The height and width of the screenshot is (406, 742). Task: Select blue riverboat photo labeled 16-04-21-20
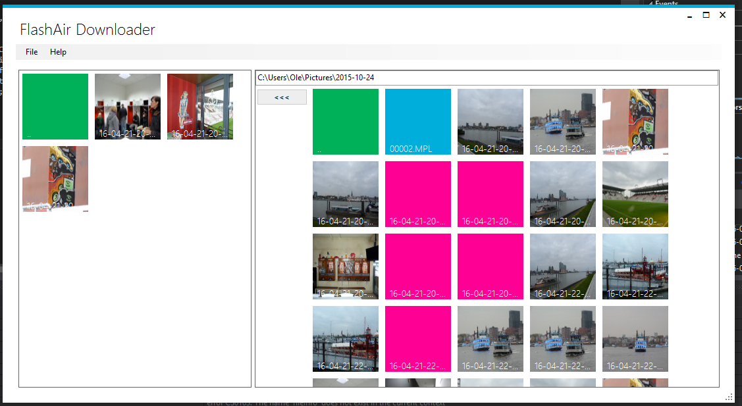(563, 122)
